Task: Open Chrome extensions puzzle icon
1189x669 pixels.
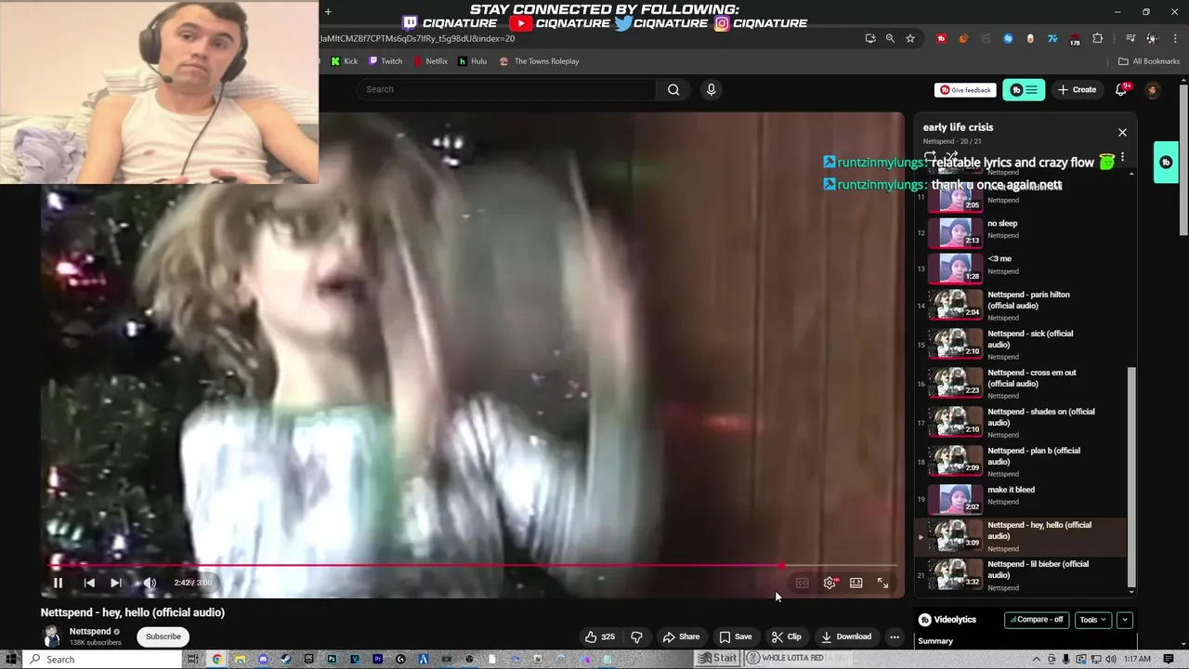Action: pos(1097,38)
